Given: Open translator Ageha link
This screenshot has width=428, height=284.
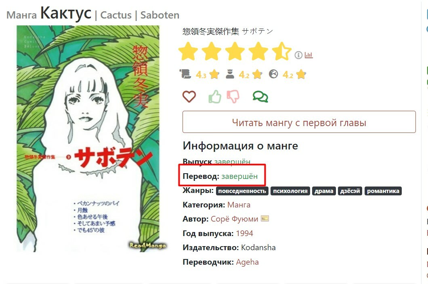Looking at the screenshot, I should (247, 262).
